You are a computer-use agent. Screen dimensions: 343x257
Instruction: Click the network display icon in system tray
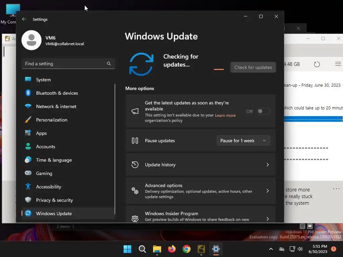click(292, 249)
